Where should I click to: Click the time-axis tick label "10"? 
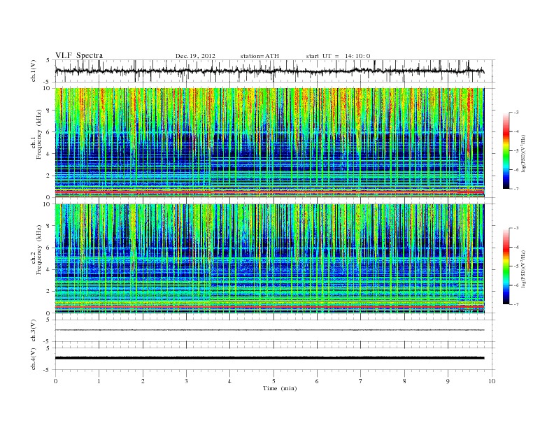[x=492, y=381]
